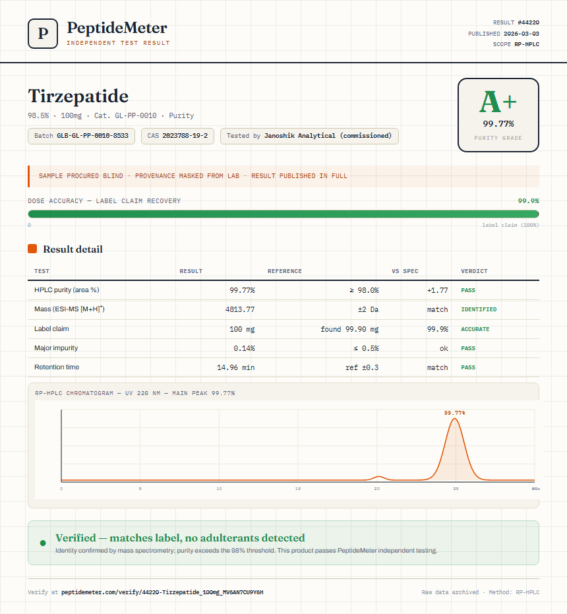The width and height of the screenshot is (567, 614).
Task: Click the Tested by Janoshik Analytical chip
Action: (309, 136)
